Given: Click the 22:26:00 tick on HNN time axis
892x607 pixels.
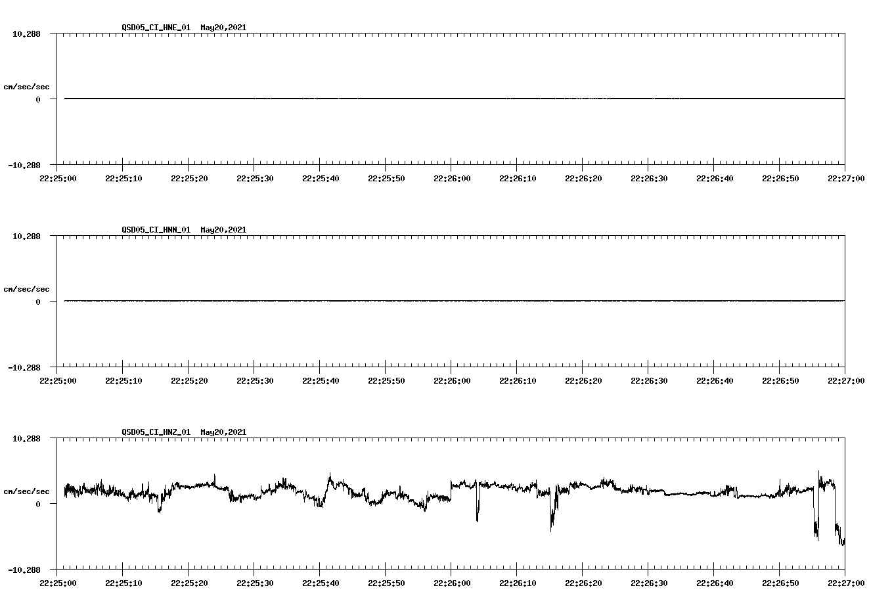Looking at the screenshot, I should [451, 380].
